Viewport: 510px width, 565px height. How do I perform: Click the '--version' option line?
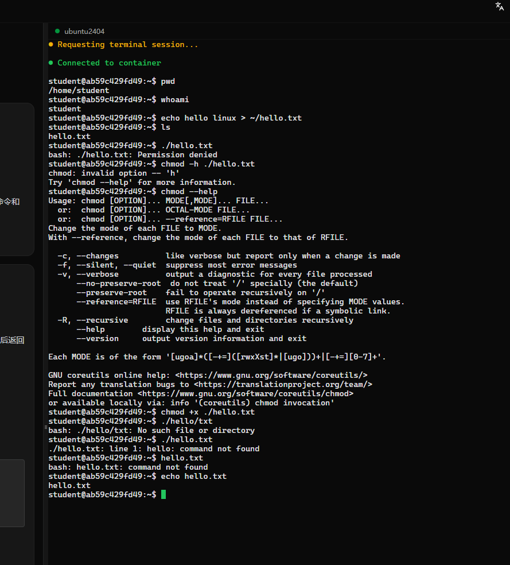pyautogui.click(x=192, y=339)
